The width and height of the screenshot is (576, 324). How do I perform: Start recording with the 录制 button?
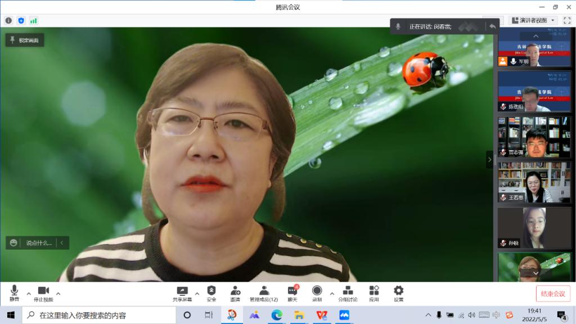point(317,291)
